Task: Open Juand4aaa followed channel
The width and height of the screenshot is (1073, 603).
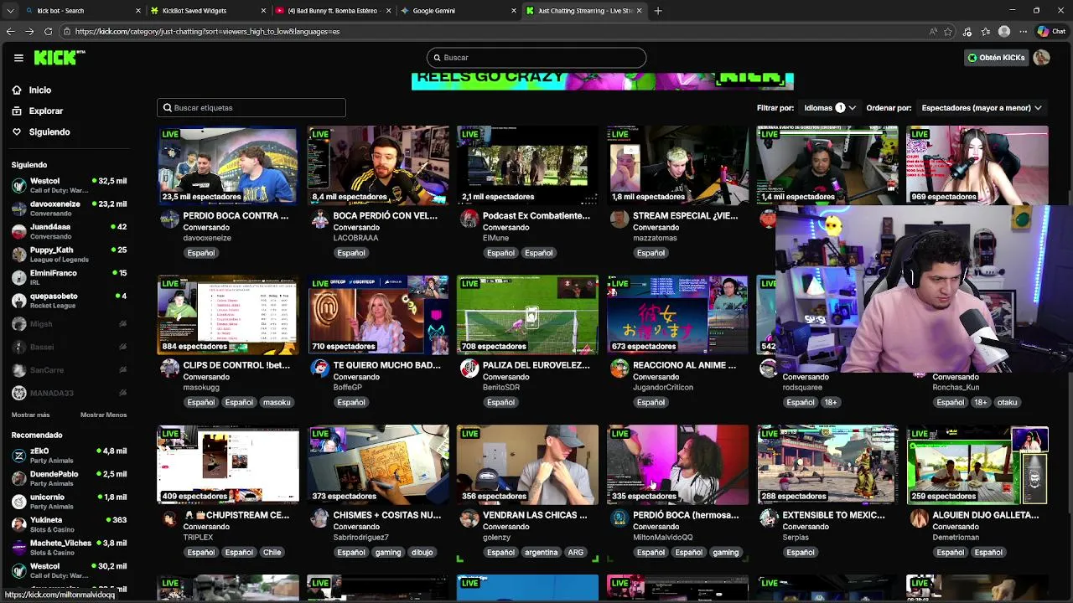Action: point(69,231)
